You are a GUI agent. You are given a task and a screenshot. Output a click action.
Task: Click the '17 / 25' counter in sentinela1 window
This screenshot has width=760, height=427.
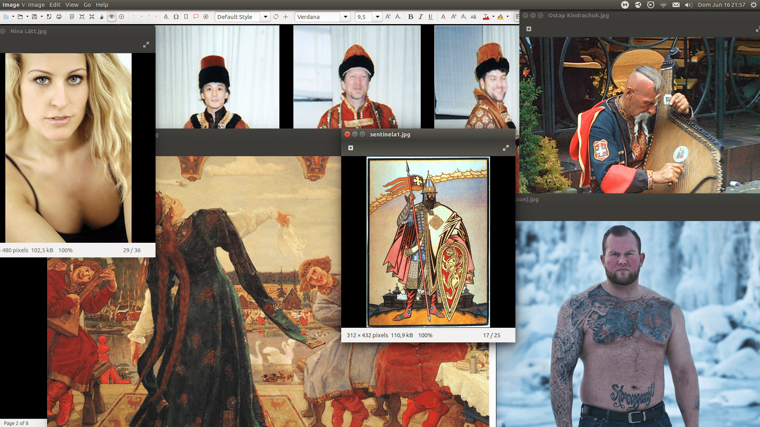[x=492, y=335]
